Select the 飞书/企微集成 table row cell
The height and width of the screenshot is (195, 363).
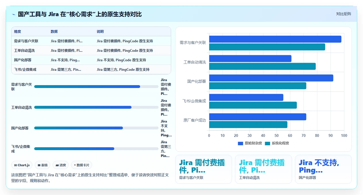click(x=25, y=70)
